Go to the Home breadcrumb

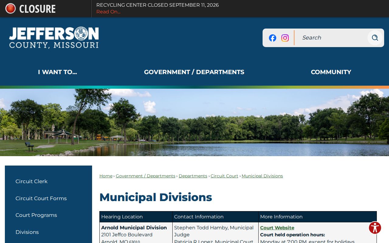pyautogui.click(x=106, y=176)
